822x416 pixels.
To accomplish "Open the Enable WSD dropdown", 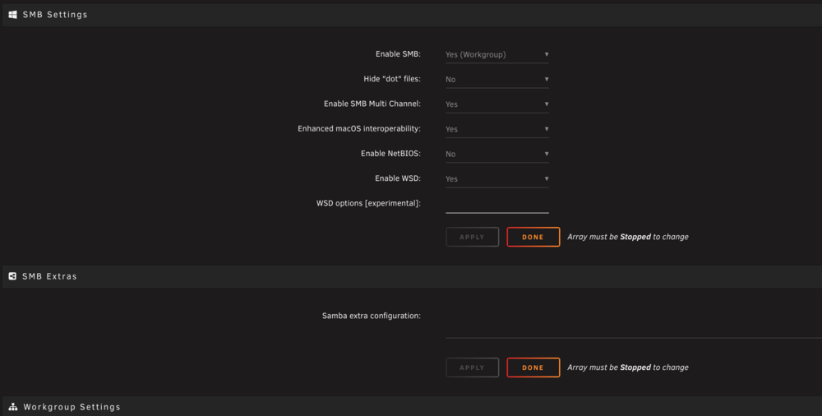I will 497,178.
